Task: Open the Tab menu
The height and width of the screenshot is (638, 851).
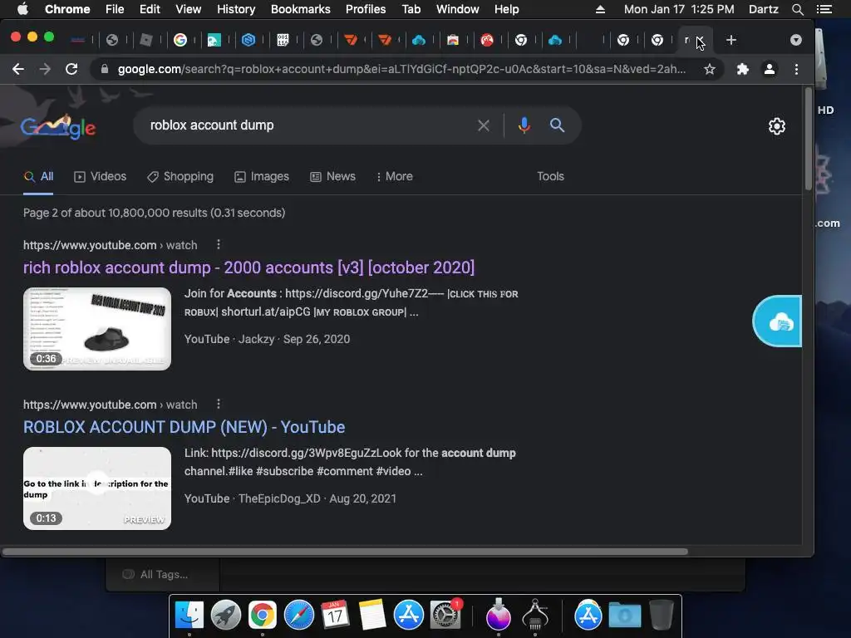Action: [x=411, y=9]
